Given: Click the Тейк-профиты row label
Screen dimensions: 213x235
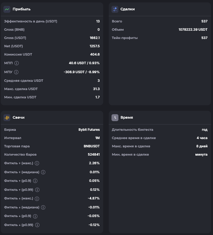Looking at the screenshot, I should point(125,38).
